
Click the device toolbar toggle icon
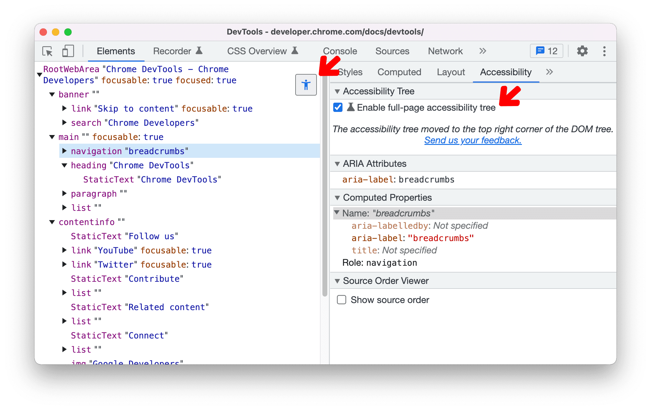tap(68, 51)
